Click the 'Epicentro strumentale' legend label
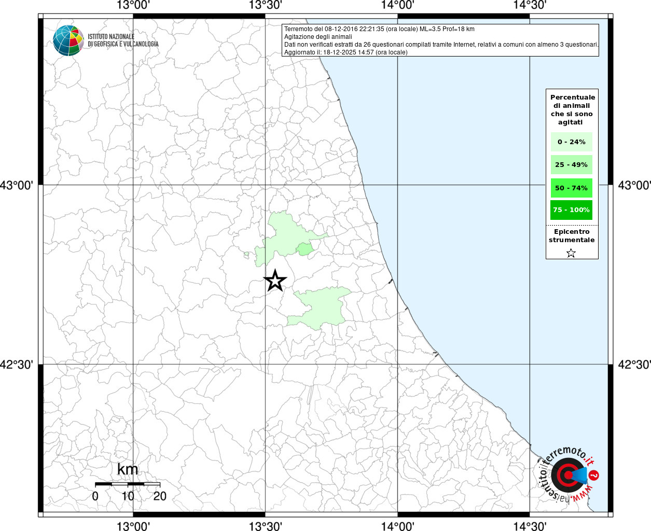Image resolution: width=651 pixels, height=531 pixels. [x=572, y=236]
